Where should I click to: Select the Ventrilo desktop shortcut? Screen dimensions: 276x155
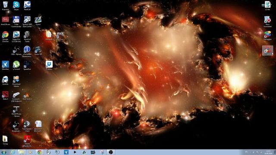[x=5, y=81]
